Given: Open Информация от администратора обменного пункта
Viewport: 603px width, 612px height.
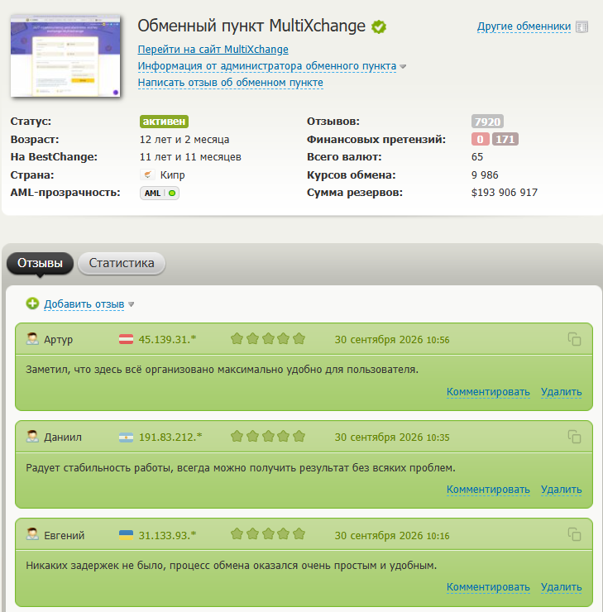Looking at the screenshot, I should pyautogui.click(x=267, y=66).
